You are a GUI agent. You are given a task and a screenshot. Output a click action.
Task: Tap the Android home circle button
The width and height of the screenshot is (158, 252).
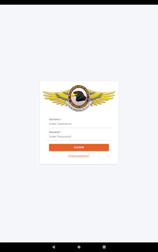click(x=79, y=247)
